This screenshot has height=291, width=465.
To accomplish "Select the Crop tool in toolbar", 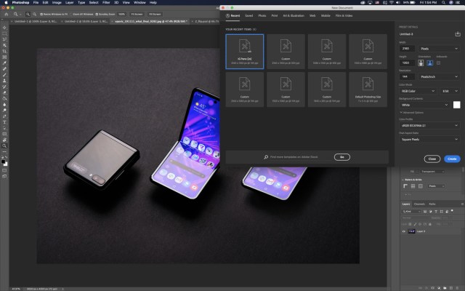I will tap(4, 52).
